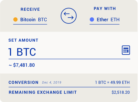Viewport: 138px width, 102px height.
Task: Click the ~ $7,481.80 dollar estimate
Action: click(x=22, y=65)
